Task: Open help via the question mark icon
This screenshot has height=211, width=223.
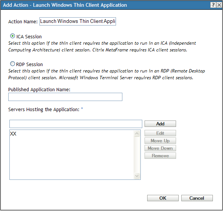Action: (213, 5)
